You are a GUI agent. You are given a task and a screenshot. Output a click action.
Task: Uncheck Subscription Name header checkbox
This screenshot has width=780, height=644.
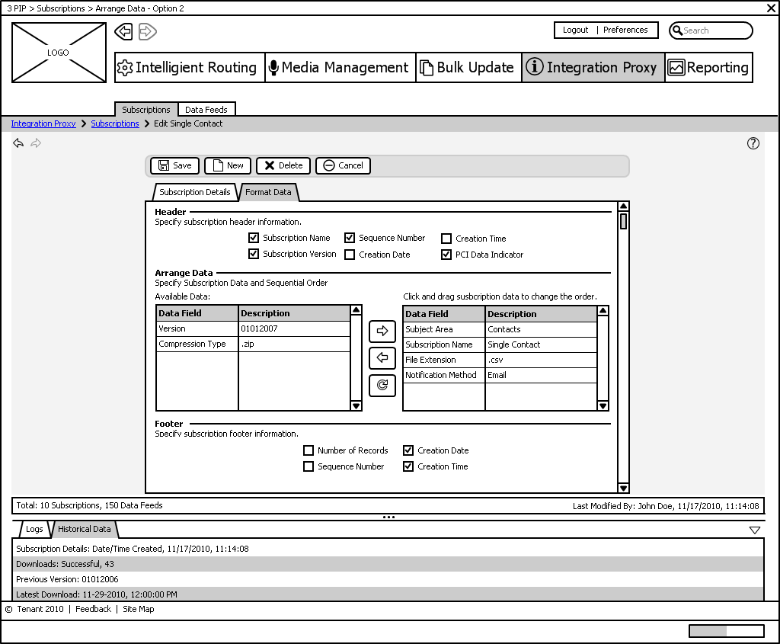pyautogui.click(x=254, y=238)
